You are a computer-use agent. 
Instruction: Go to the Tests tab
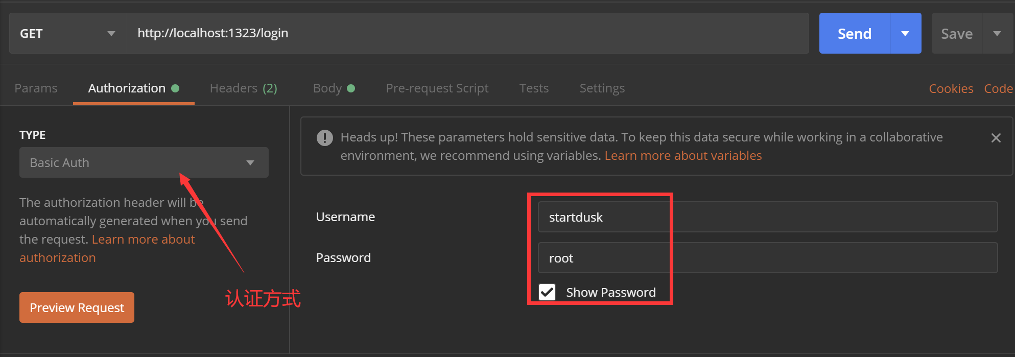(534, 88)
